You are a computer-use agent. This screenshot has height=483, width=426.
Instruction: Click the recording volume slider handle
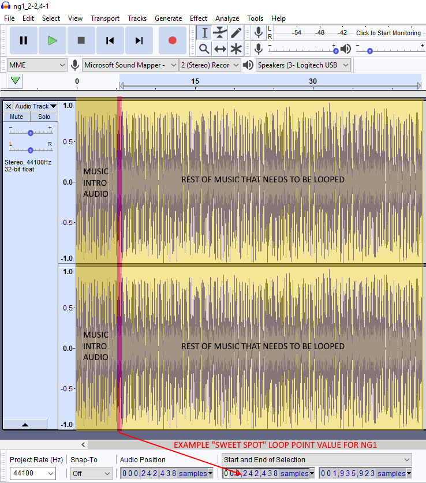(x=336, y=51)
